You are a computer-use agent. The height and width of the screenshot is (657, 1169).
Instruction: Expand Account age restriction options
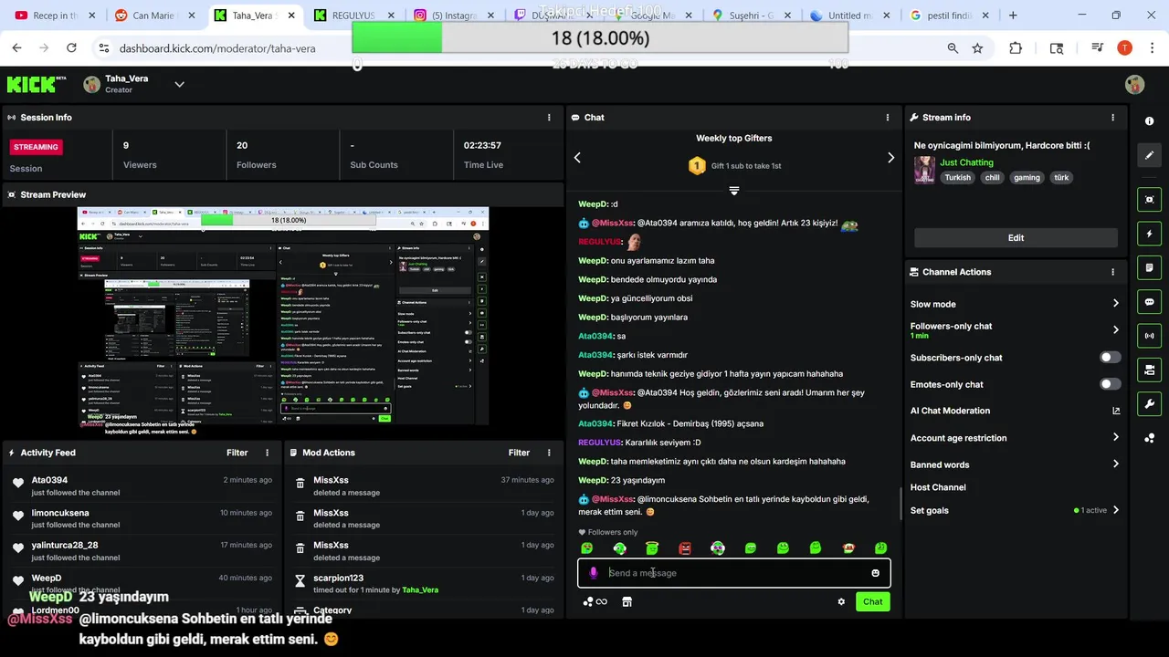click(x=1115, y=438)
